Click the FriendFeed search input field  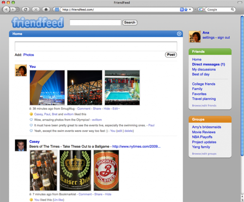tap(95, 22)
